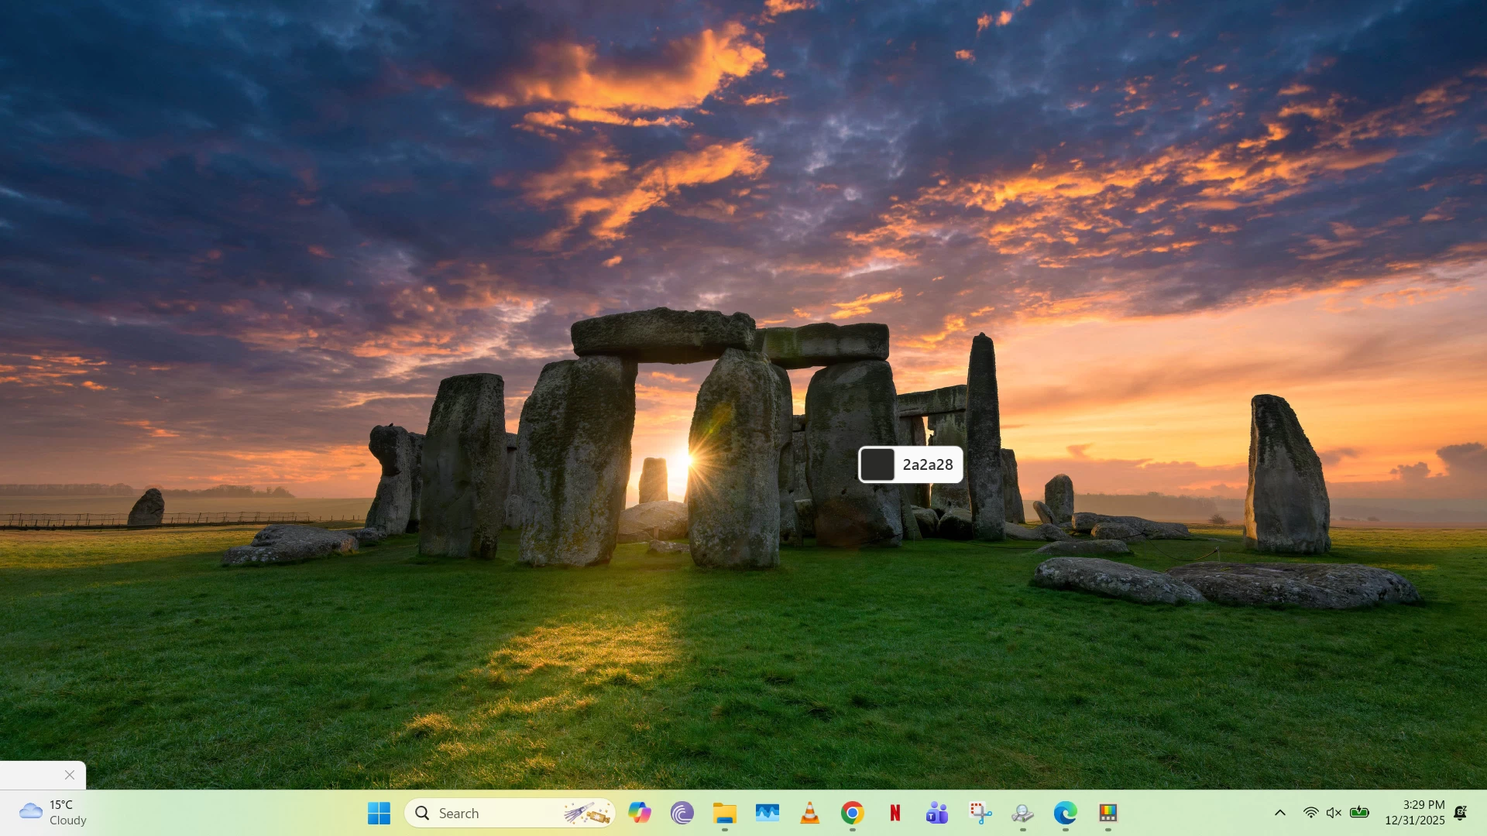Click the dark 2a2a28 color swatch
The height and width of the screenshot is (836, 1487).
click(877, 464)
